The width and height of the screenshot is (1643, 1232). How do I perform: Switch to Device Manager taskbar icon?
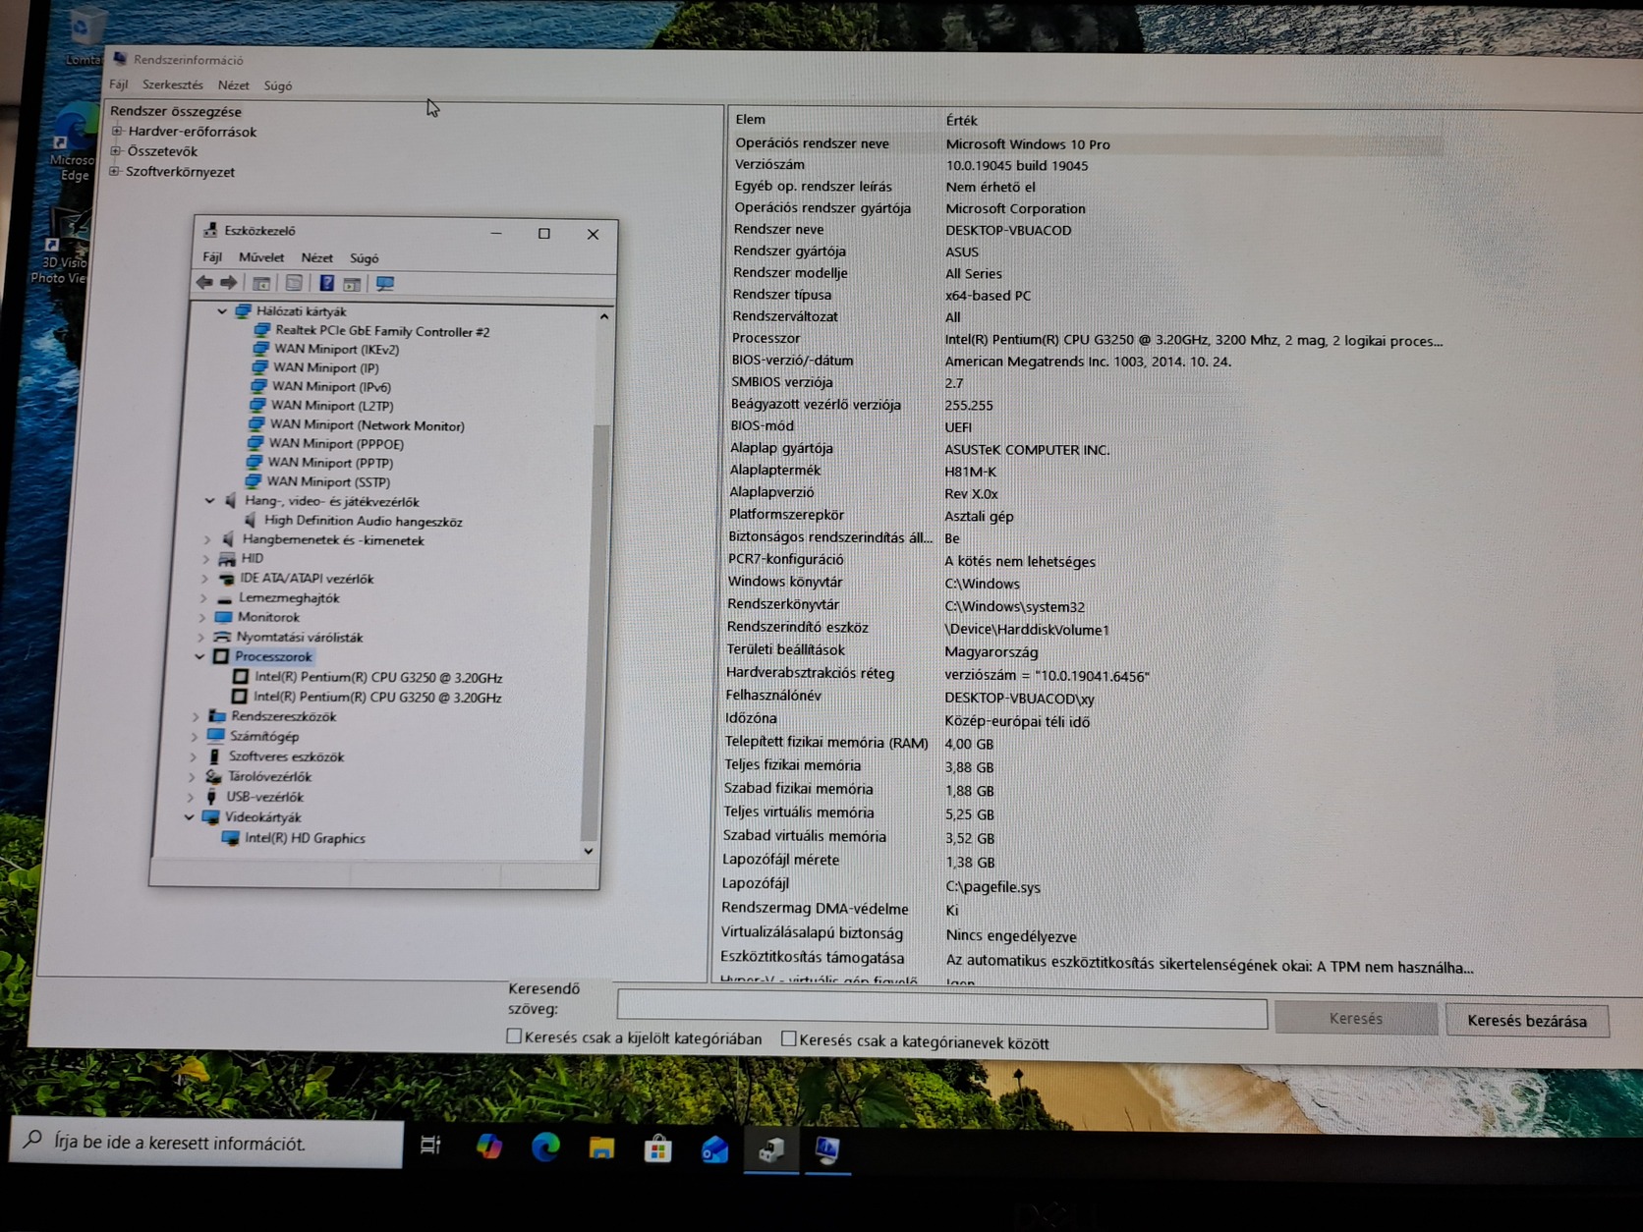(x=771, y=1148)
